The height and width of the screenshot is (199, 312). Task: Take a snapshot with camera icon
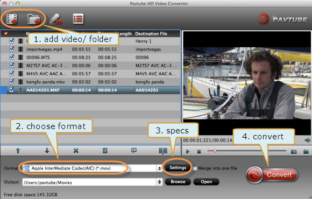294,152
